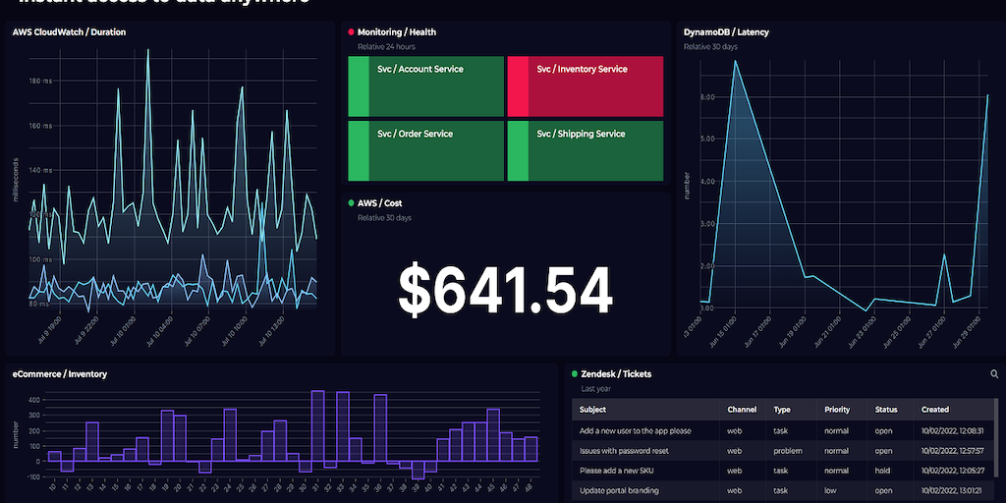Select the AWS CloudWatch / Duration panel title

[x=69, y=32]
